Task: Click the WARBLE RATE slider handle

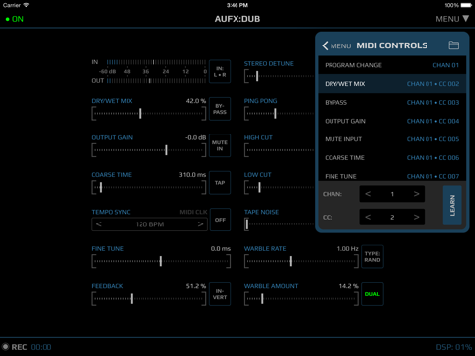Action: [x=291, y=261]
